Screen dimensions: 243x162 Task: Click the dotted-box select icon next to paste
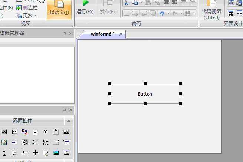point(157,3)
